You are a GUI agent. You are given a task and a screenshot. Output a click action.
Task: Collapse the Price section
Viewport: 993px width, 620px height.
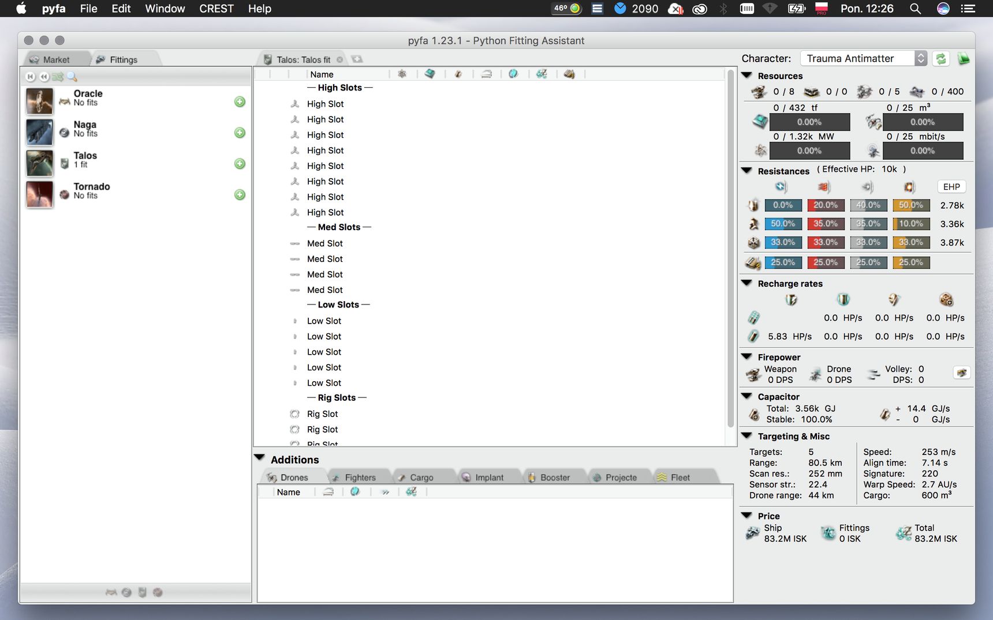pyautogui.click(x=746, y=516)
